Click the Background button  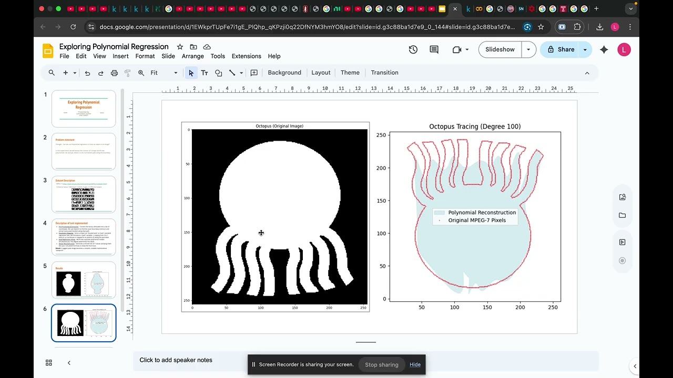(x=284, y=72)
